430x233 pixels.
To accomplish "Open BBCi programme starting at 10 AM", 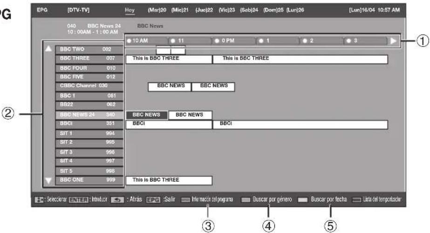I will (x=169, y=125).
